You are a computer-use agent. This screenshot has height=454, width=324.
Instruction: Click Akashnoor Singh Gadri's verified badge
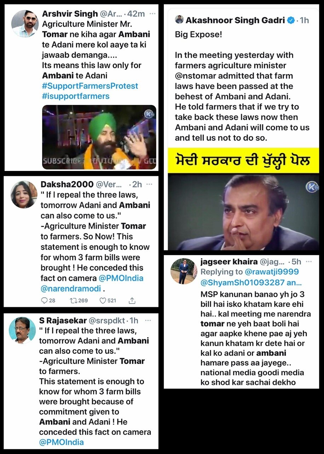click(291, 20)
